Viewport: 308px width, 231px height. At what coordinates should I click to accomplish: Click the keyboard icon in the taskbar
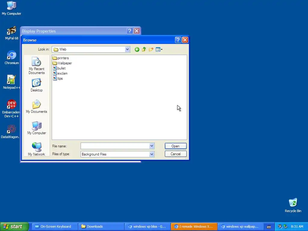point(269,227)
